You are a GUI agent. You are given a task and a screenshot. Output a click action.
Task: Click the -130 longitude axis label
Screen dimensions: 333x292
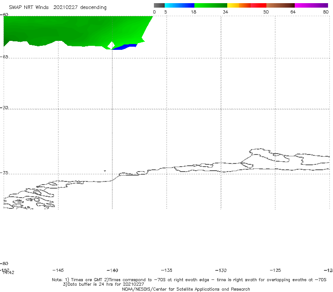point(221,270)
